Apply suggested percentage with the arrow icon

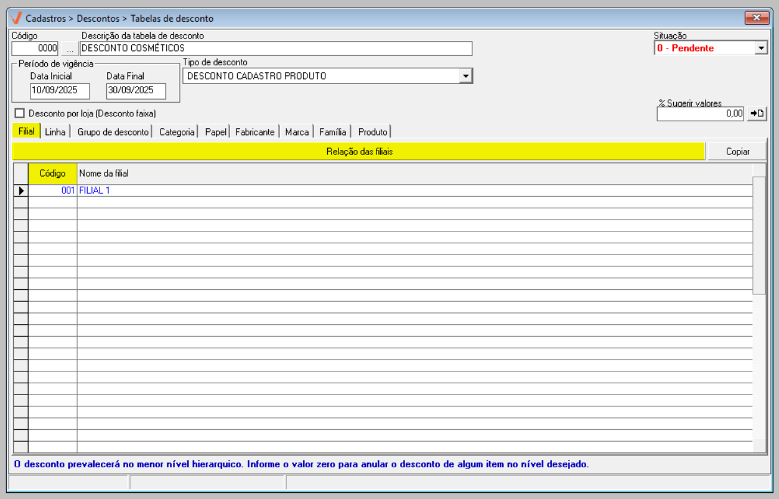757,113
